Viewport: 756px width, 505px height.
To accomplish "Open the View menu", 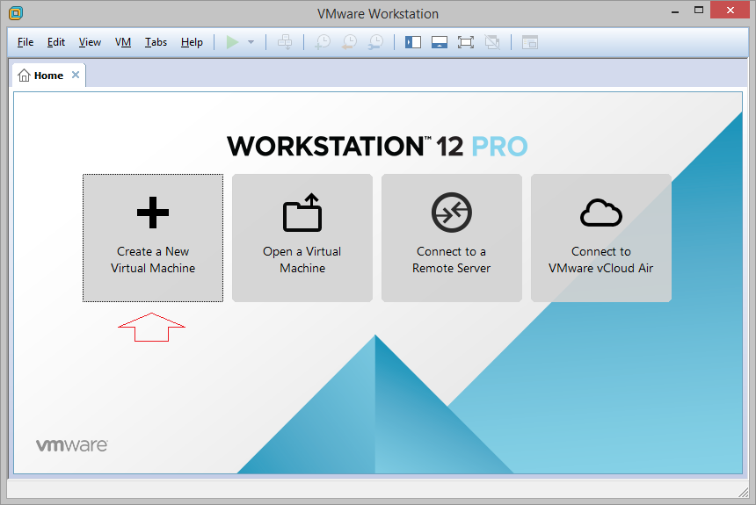I will pos(90,42).
